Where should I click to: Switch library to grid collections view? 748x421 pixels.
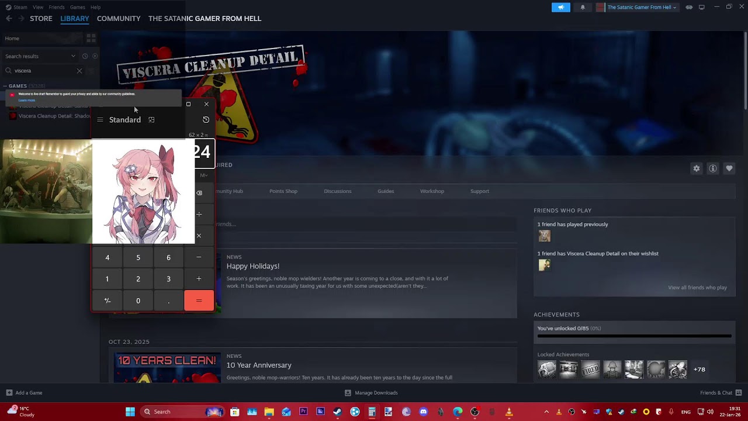91,39
